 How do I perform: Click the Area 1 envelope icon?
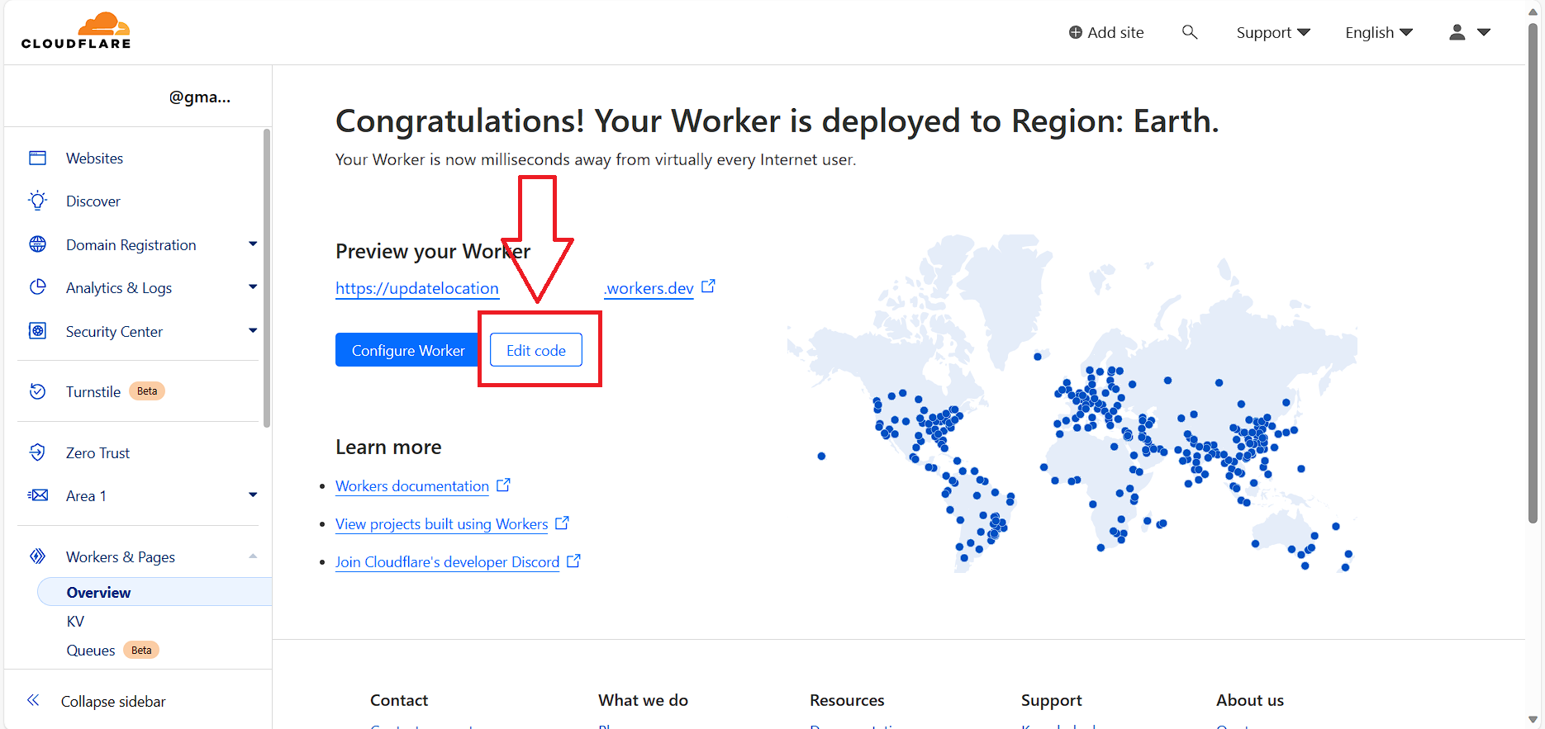click(38, 495)
